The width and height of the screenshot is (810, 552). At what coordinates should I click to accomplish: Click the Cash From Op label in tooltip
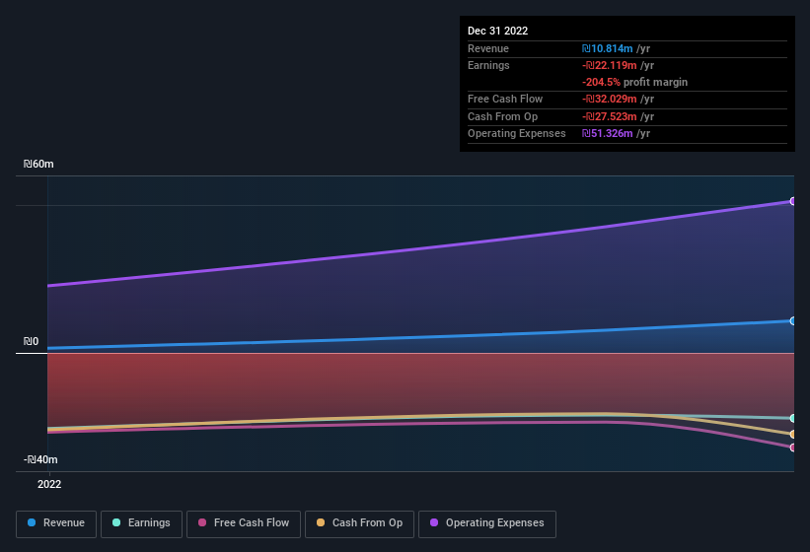coord(502,116)
